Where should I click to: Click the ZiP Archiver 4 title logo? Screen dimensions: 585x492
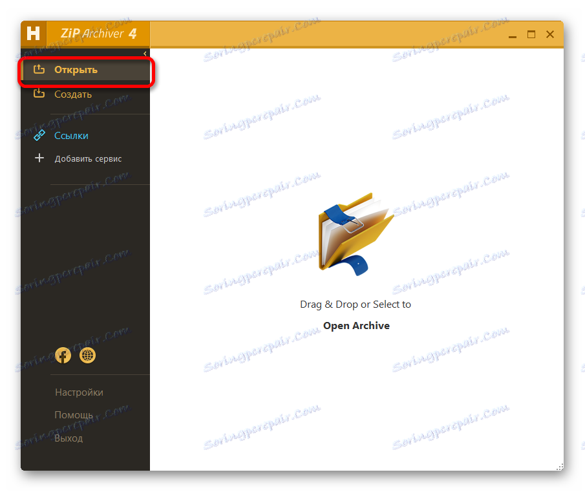click(x=98, y=34)
